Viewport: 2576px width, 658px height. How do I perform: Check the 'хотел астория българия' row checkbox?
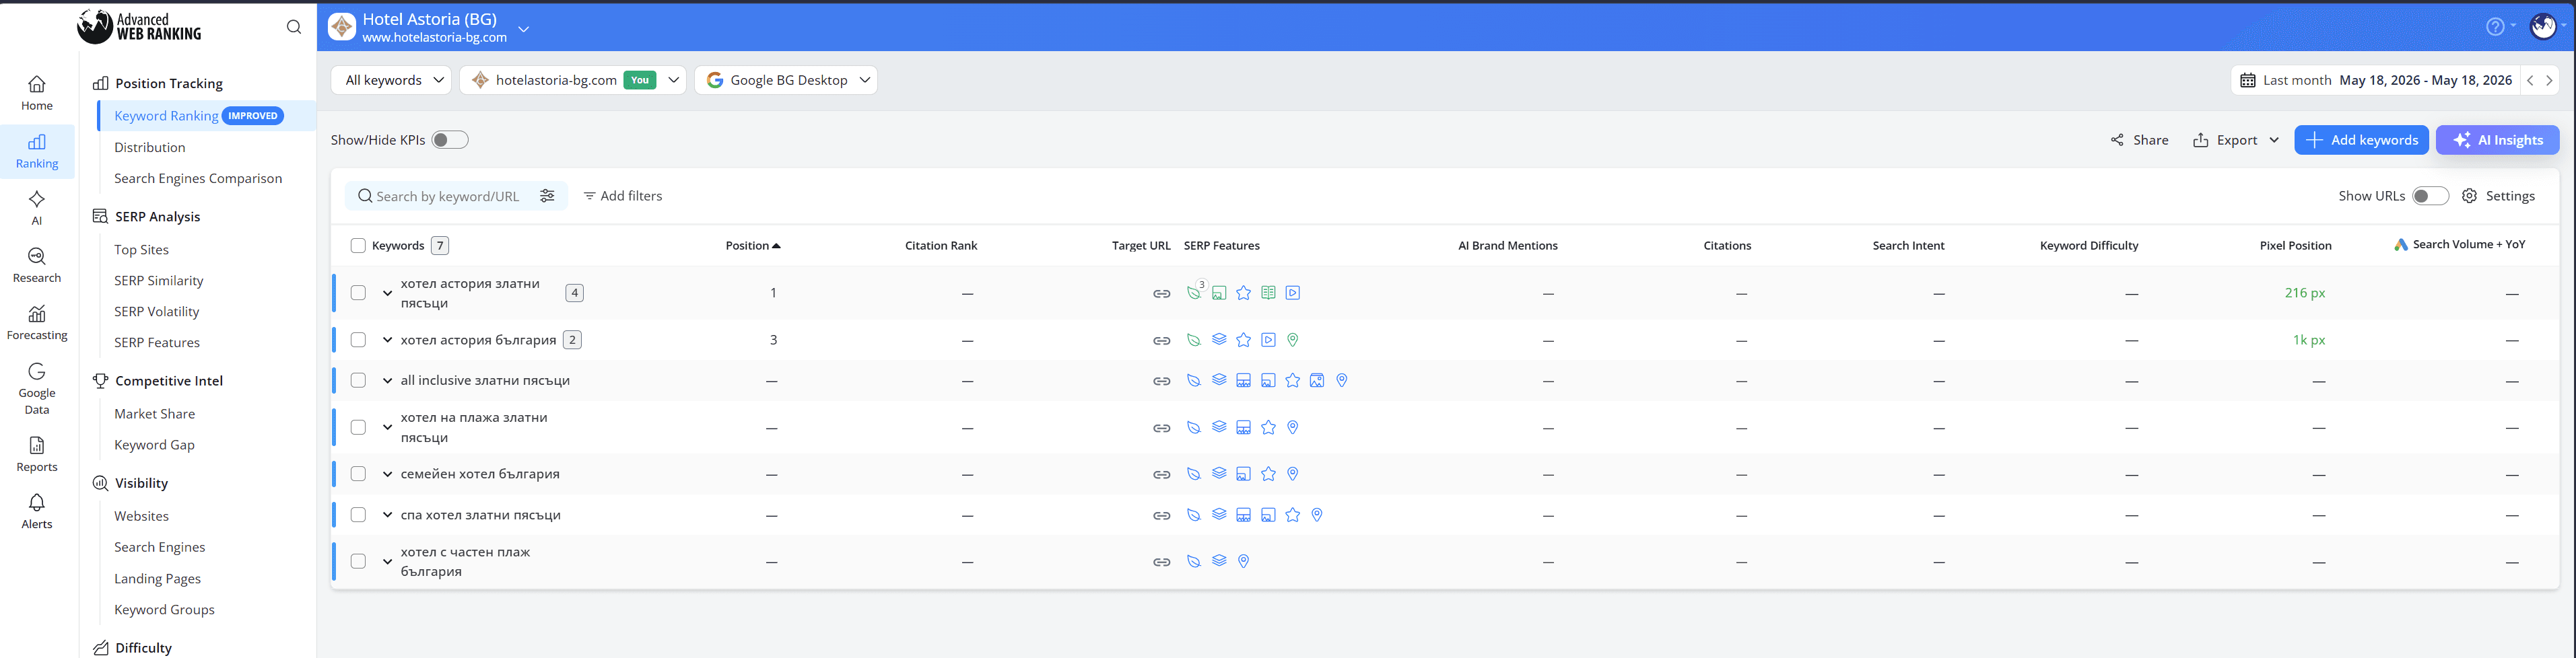point(358,340)
